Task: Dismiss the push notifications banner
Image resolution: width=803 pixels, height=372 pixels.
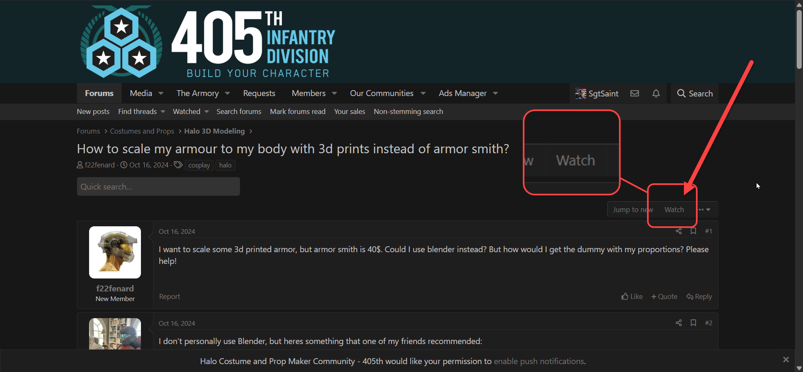Action: pos(786,359)
